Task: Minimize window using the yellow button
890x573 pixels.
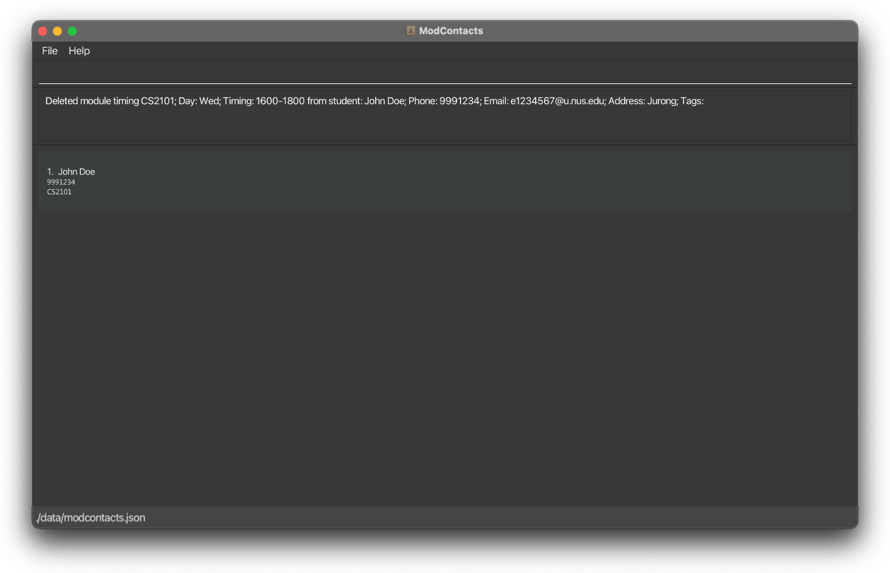Action: tap(58, 31)
